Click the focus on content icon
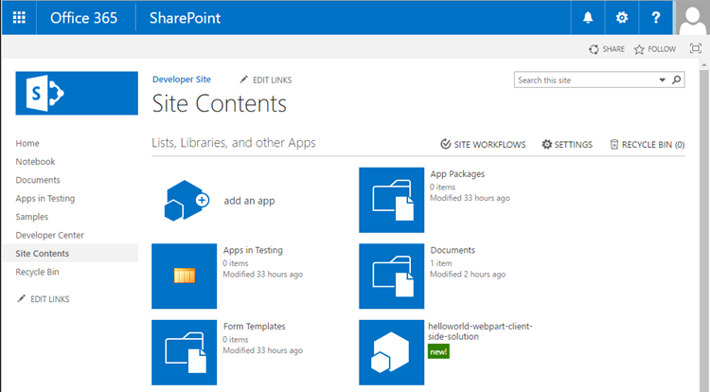710x392 pixels. coord(696,48)
